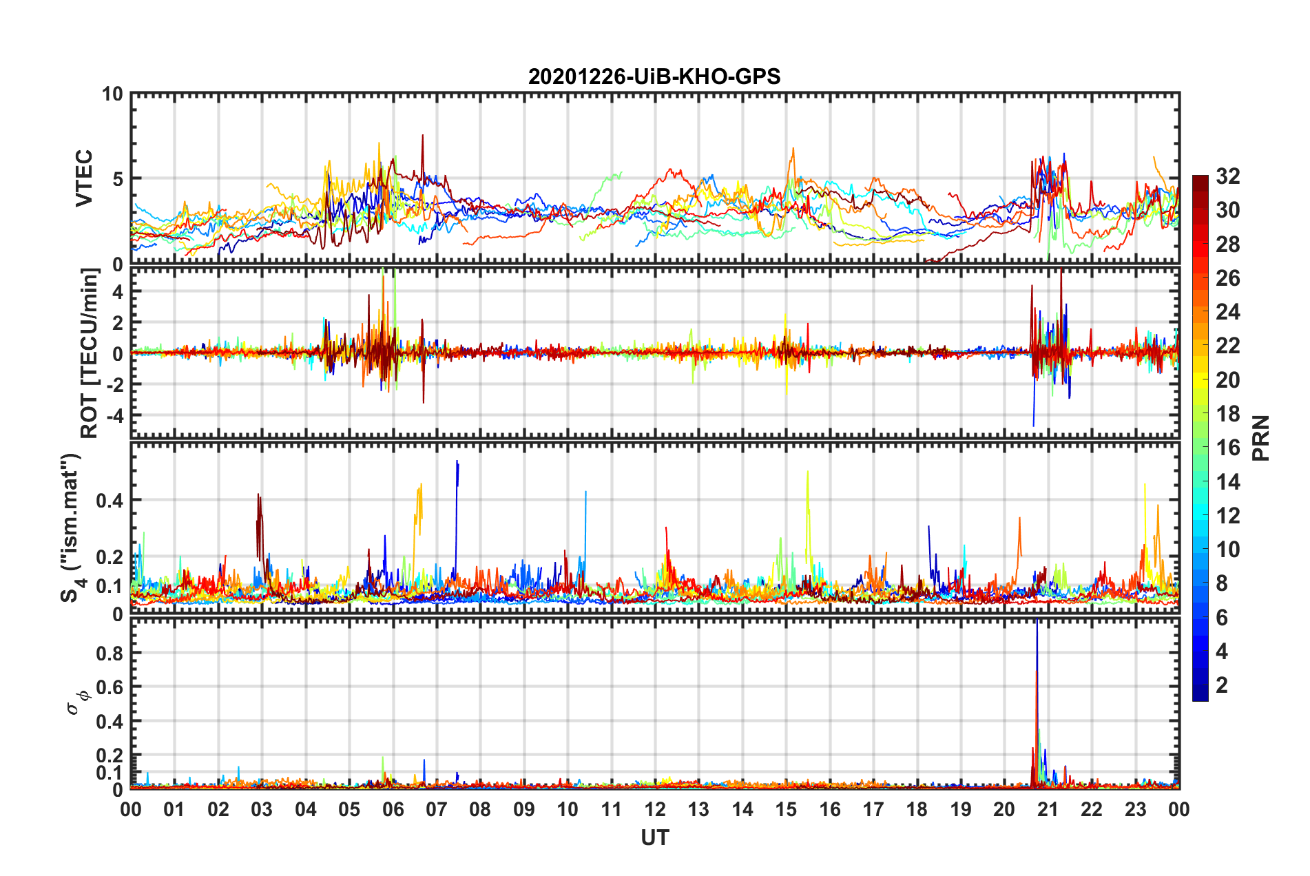Viewport: 1310px width, 876px height.
Task: Click the PRN colorbar gradient
Action: 1200,438
